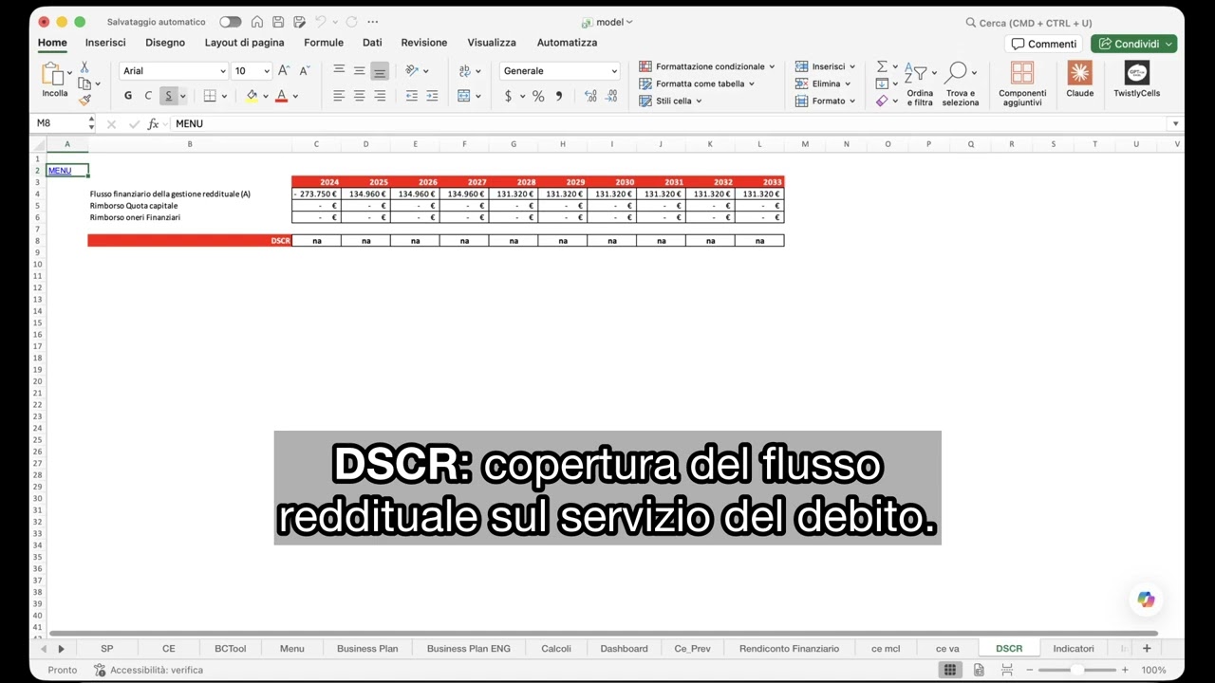Cut selection with the scissors icon

click(x=84, y=66)
